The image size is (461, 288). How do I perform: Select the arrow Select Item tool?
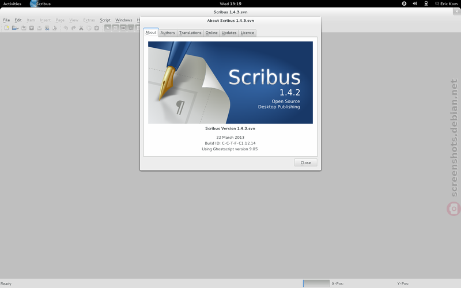108,28
